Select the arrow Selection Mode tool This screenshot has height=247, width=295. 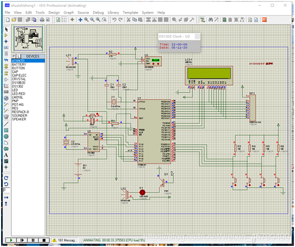6,30
